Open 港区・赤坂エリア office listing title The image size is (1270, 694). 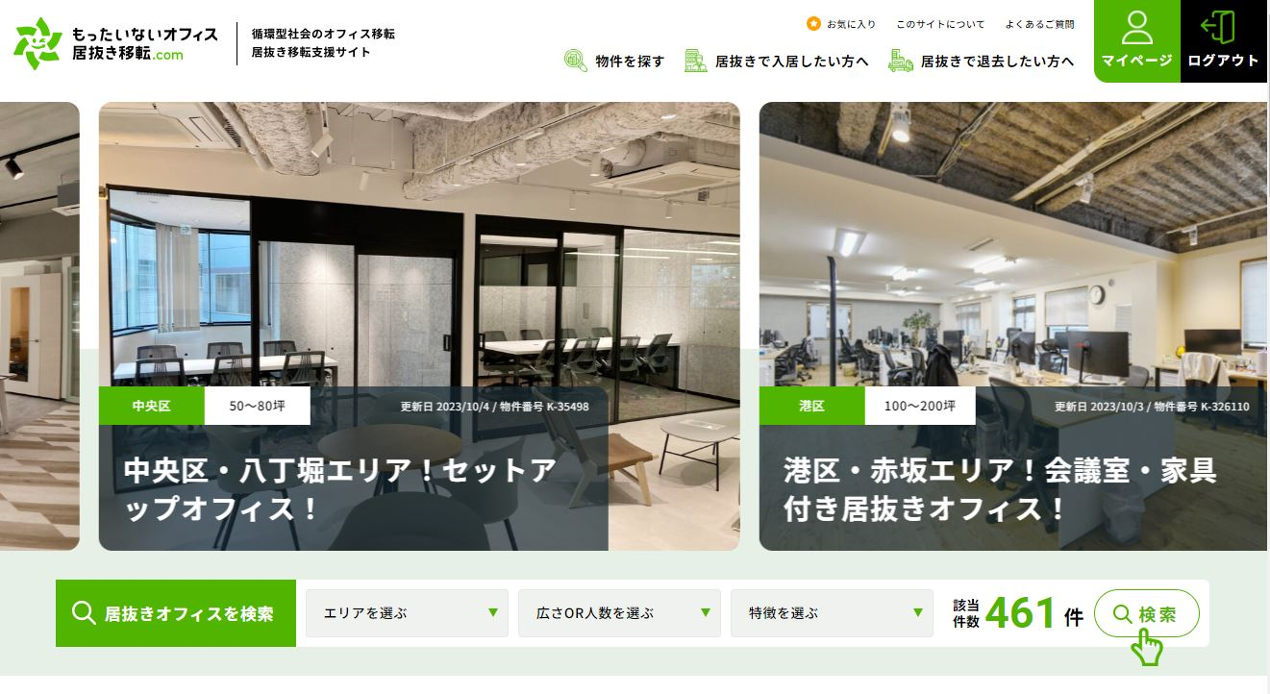point(1000,489)
